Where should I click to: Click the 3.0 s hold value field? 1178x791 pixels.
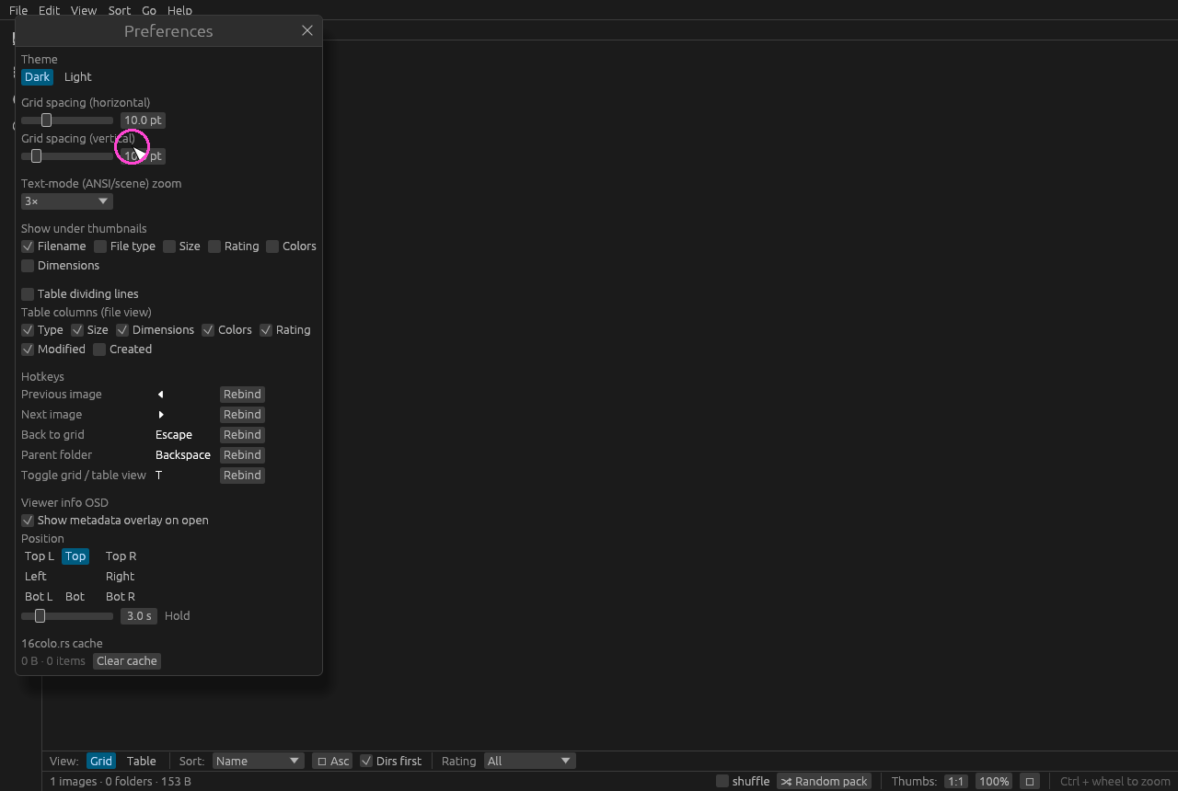coord(139,616)
